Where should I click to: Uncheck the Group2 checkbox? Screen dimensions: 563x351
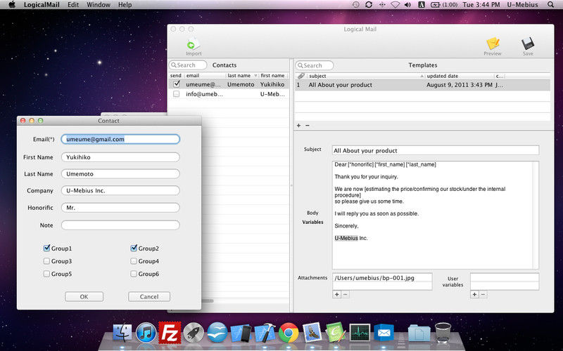pyautogui.click(x=134, y=248)
